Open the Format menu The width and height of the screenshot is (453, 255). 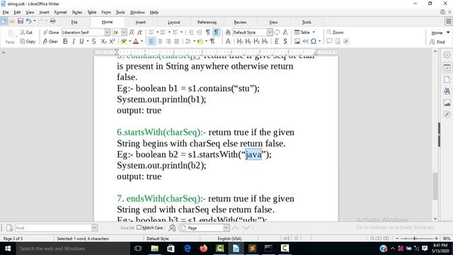[x=60, y=13]
